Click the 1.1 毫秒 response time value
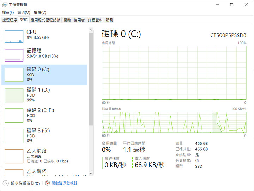This screenshot has width=254, height=191. 134,150
